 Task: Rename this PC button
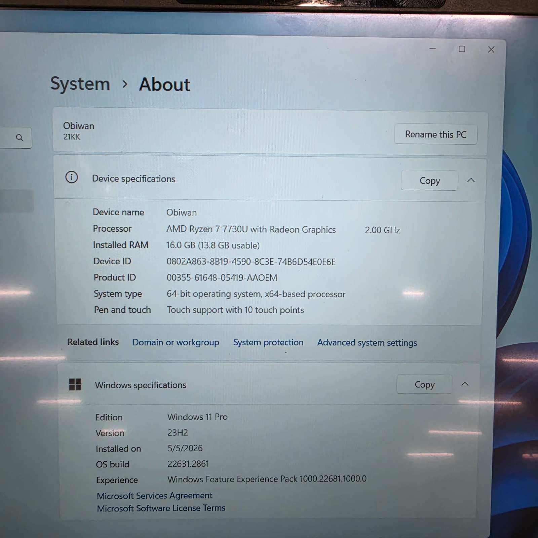point(435,134)
